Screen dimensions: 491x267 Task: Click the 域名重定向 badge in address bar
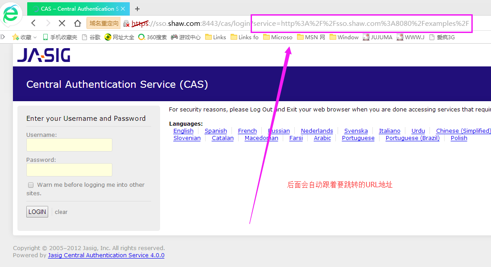click(103, 24)
